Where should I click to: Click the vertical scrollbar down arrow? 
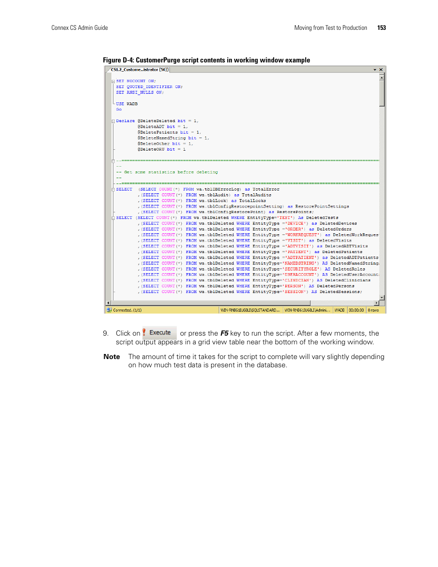pyautogui.click(x=382, y=298)
